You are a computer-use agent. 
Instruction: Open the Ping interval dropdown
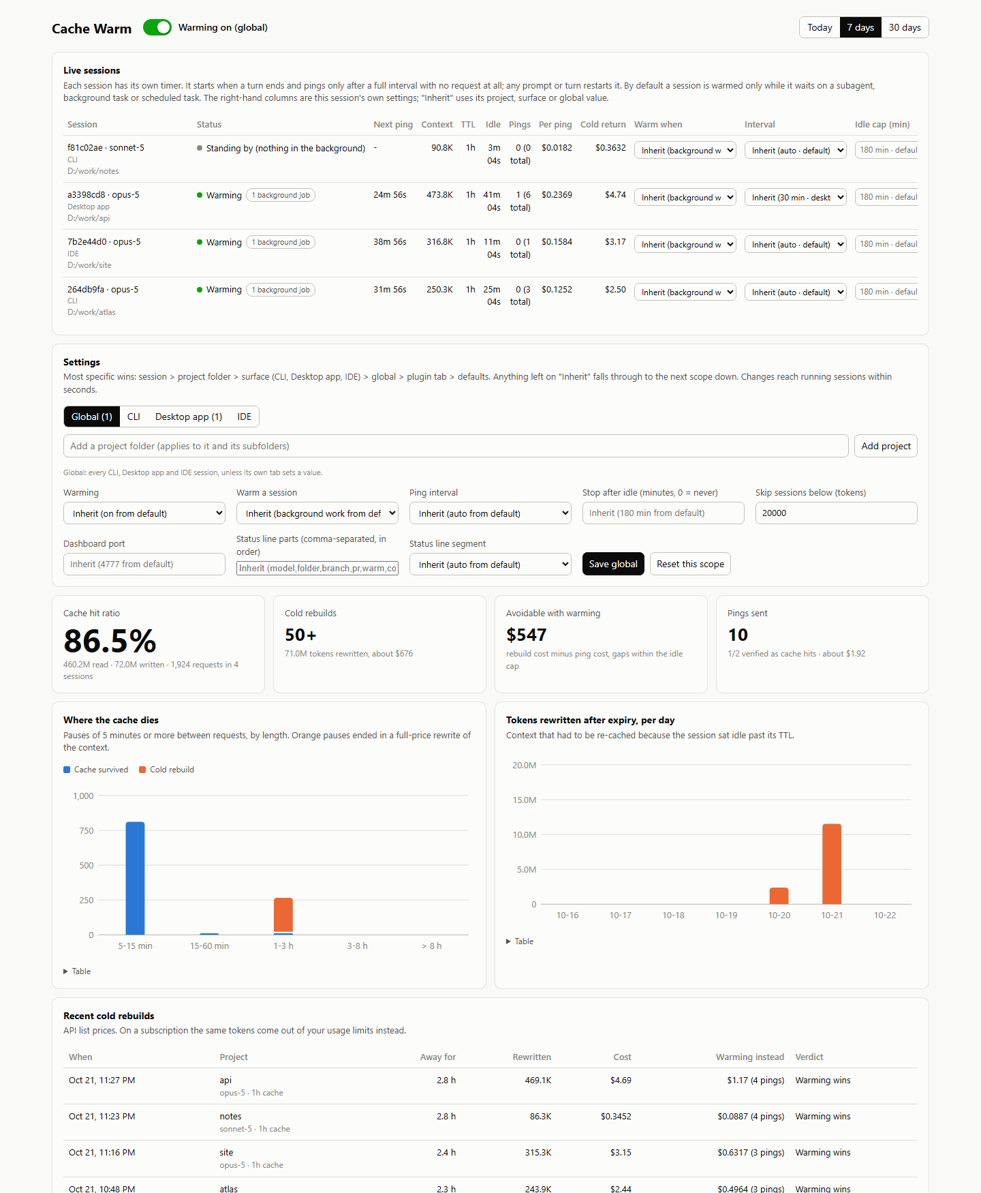point(490,513)
